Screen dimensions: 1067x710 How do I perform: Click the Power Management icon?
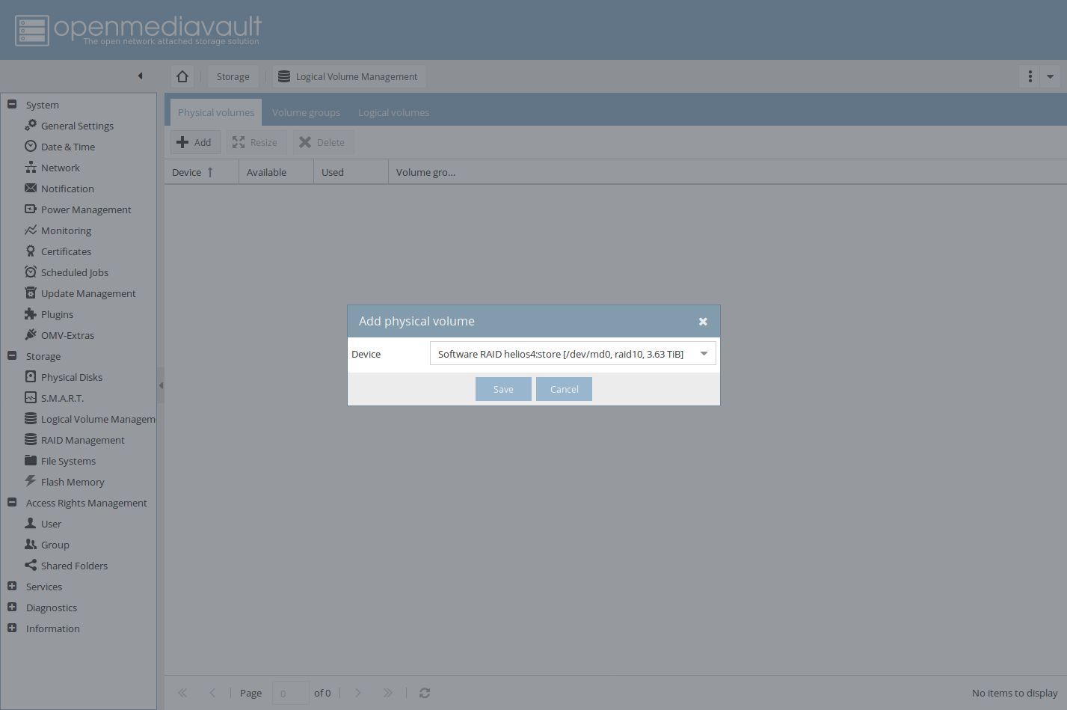click(x=31, y=209)
